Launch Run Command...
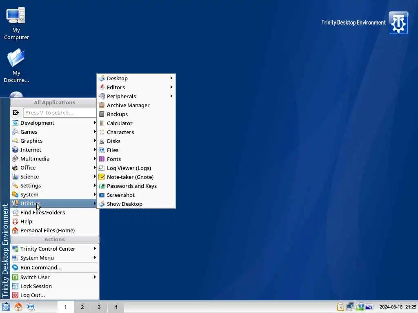 tap(55, 267)
